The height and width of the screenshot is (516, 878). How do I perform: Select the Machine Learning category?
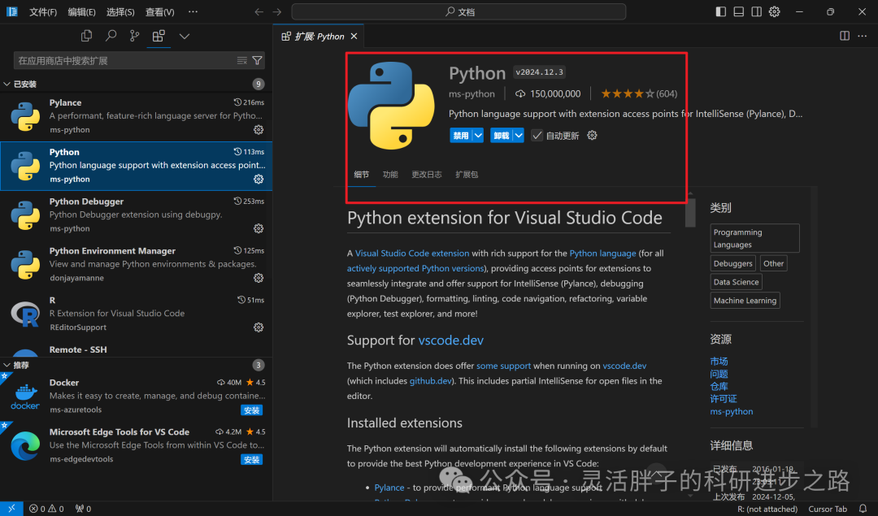click(x=745, y=301)
